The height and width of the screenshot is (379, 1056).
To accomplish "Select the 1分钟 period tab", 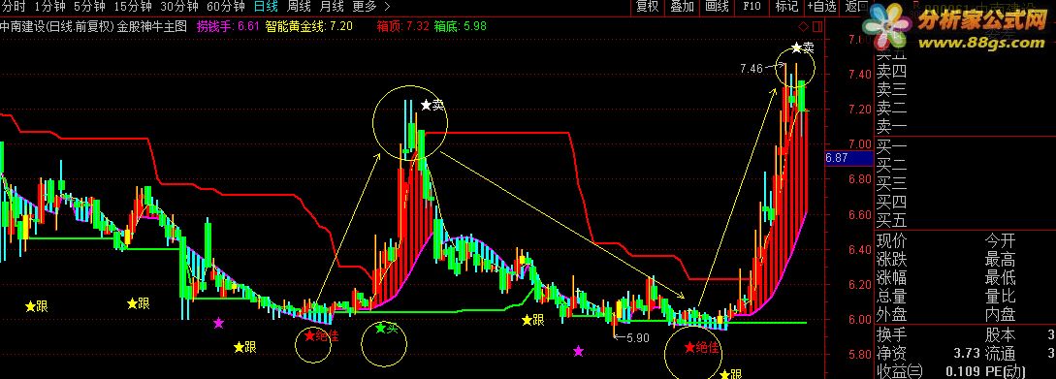I will point(49,7).
